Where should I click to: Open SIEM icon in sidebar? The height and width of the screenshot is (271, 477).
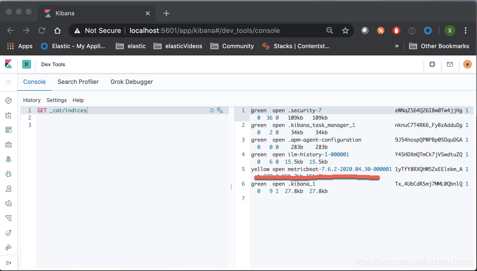pyautogui.click(x=8, y=247)
